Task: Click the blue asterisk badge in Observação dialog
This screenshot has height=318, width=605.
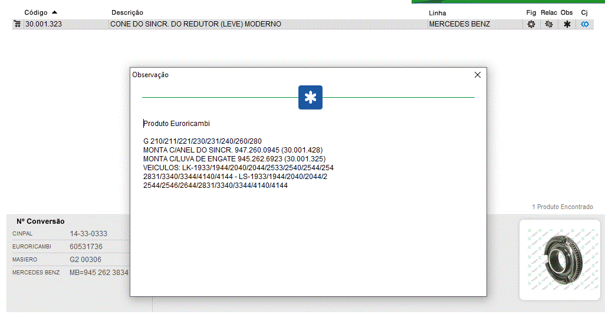Action: [310, 97]
